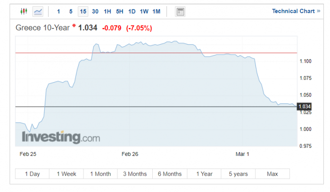Image resolution: width=330 pixels, height=192 pixels.
Task: Switch to 1H interval
Action: 107,11
